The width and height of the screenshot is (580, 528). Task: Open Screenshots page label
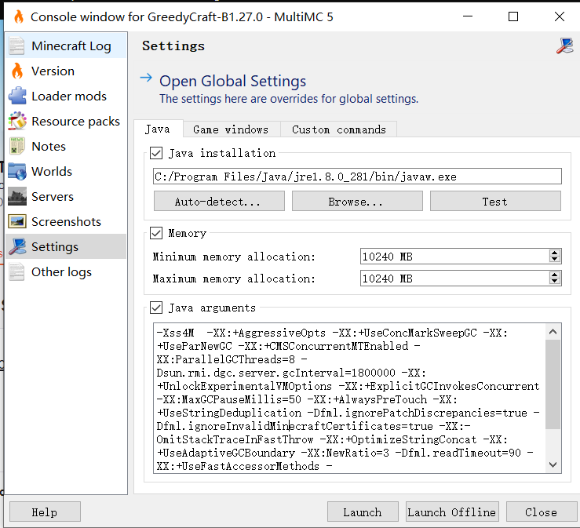[66, 222]
